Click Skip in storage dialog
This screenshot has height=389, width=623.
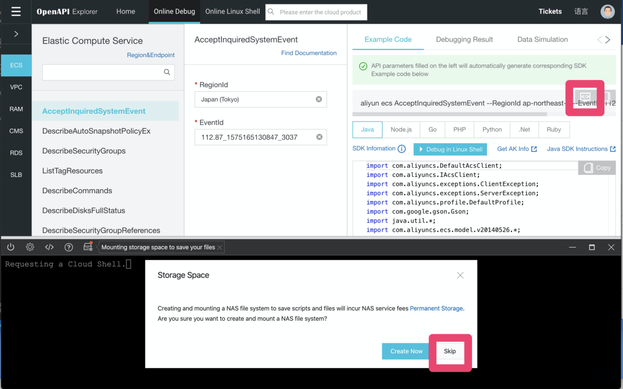[x=450, y=351]
